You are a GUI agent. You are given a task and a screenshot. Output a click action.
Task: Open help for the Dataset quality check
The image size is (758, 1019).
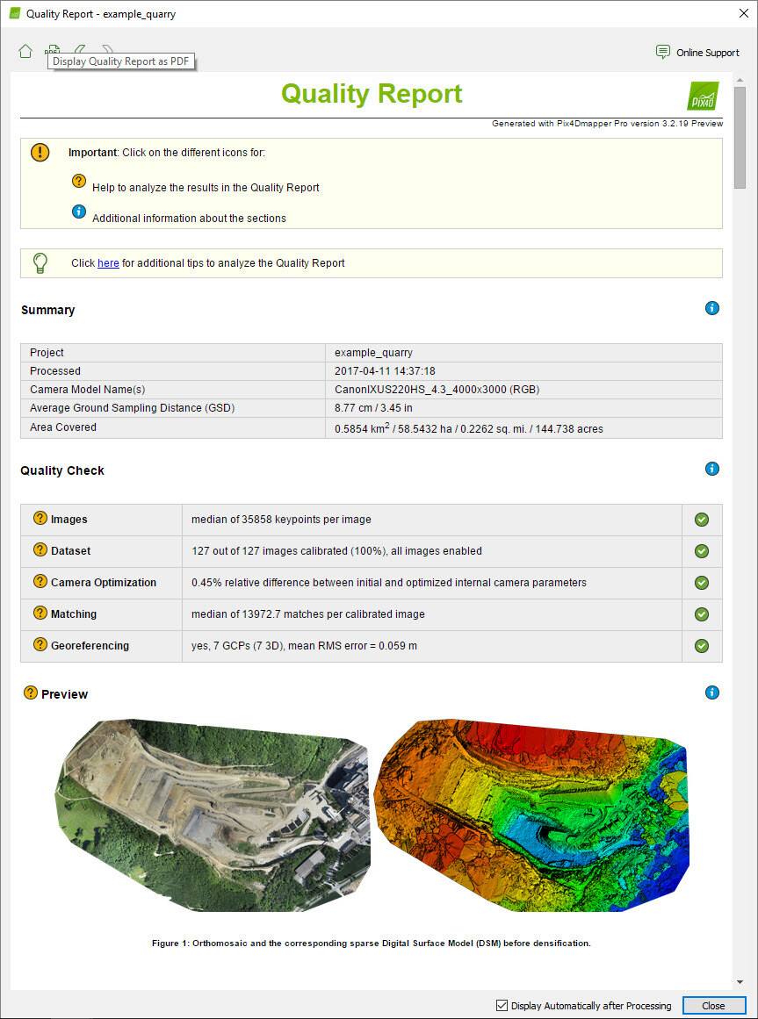coord(40,550)
